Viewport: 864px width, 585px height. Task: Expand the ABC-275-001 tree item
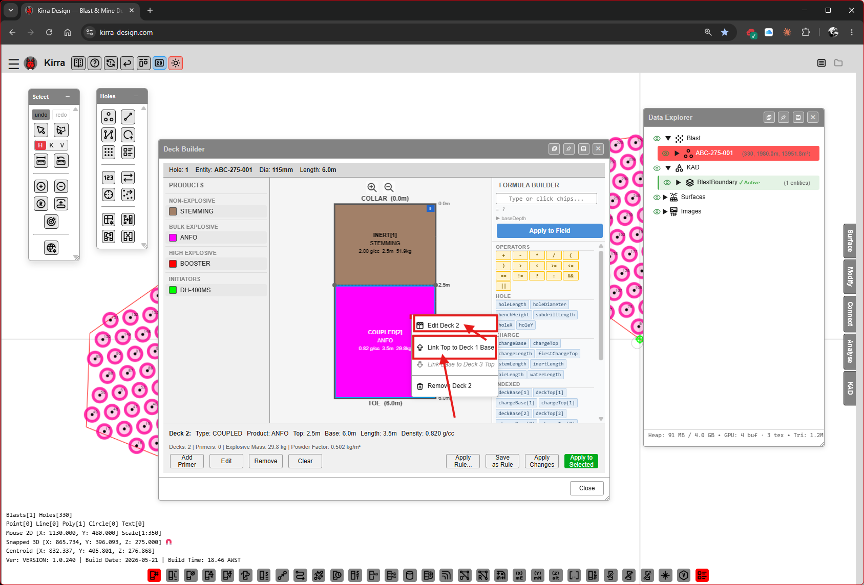pos(677,153)
